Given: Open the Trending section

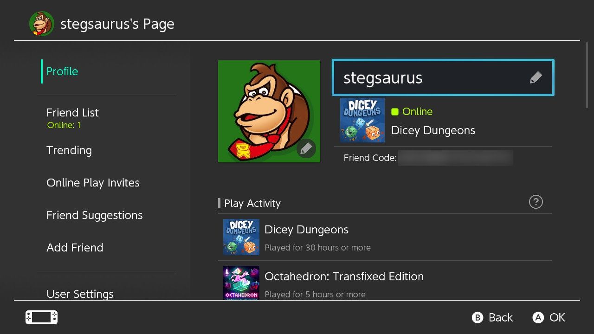Looking at the screenshot, I should click(69, 150).
